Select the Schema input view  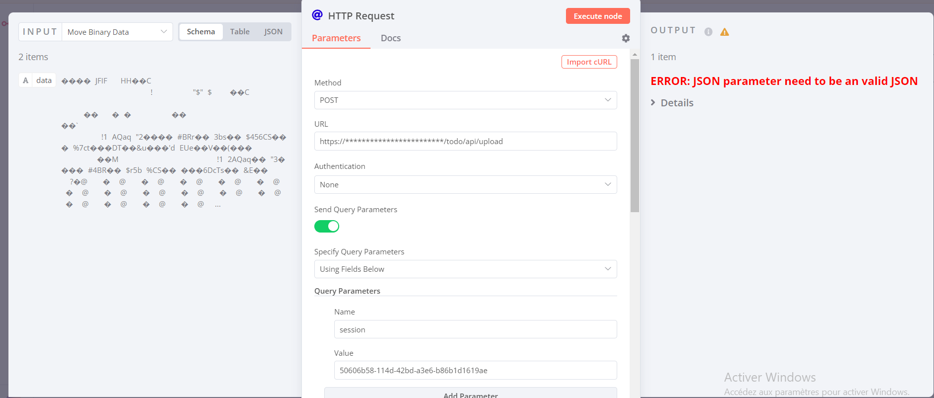pos(201,32)
